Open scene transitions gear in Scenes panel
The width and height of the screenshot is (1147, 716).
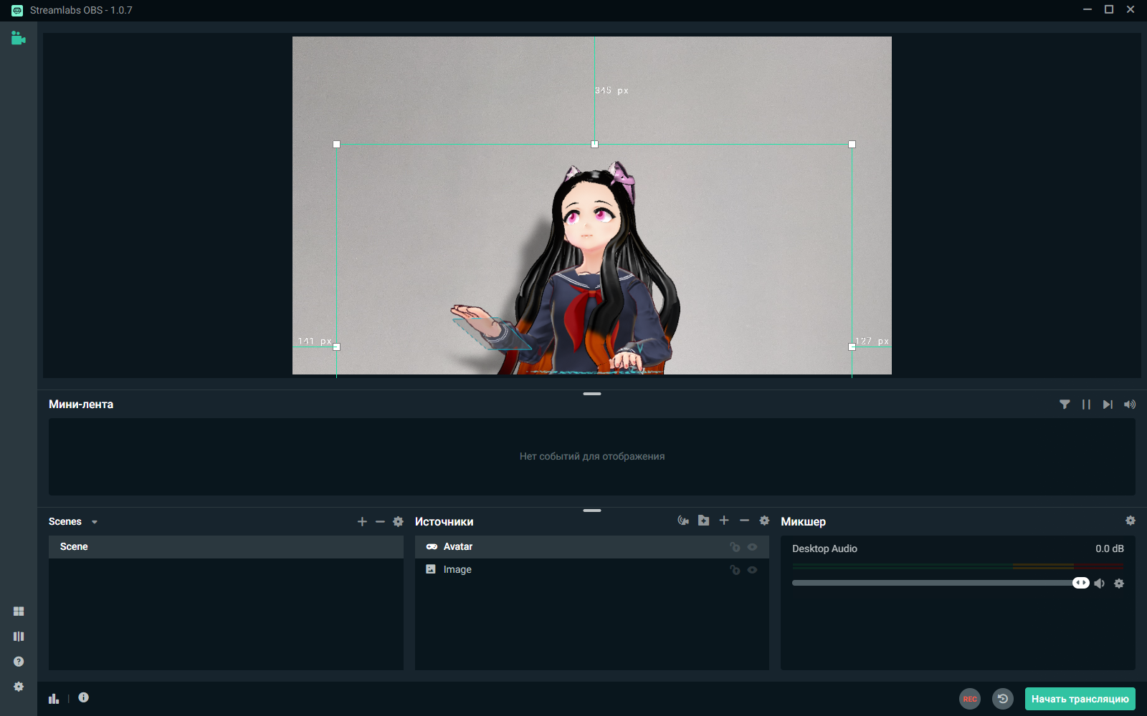tap(399, 522)
